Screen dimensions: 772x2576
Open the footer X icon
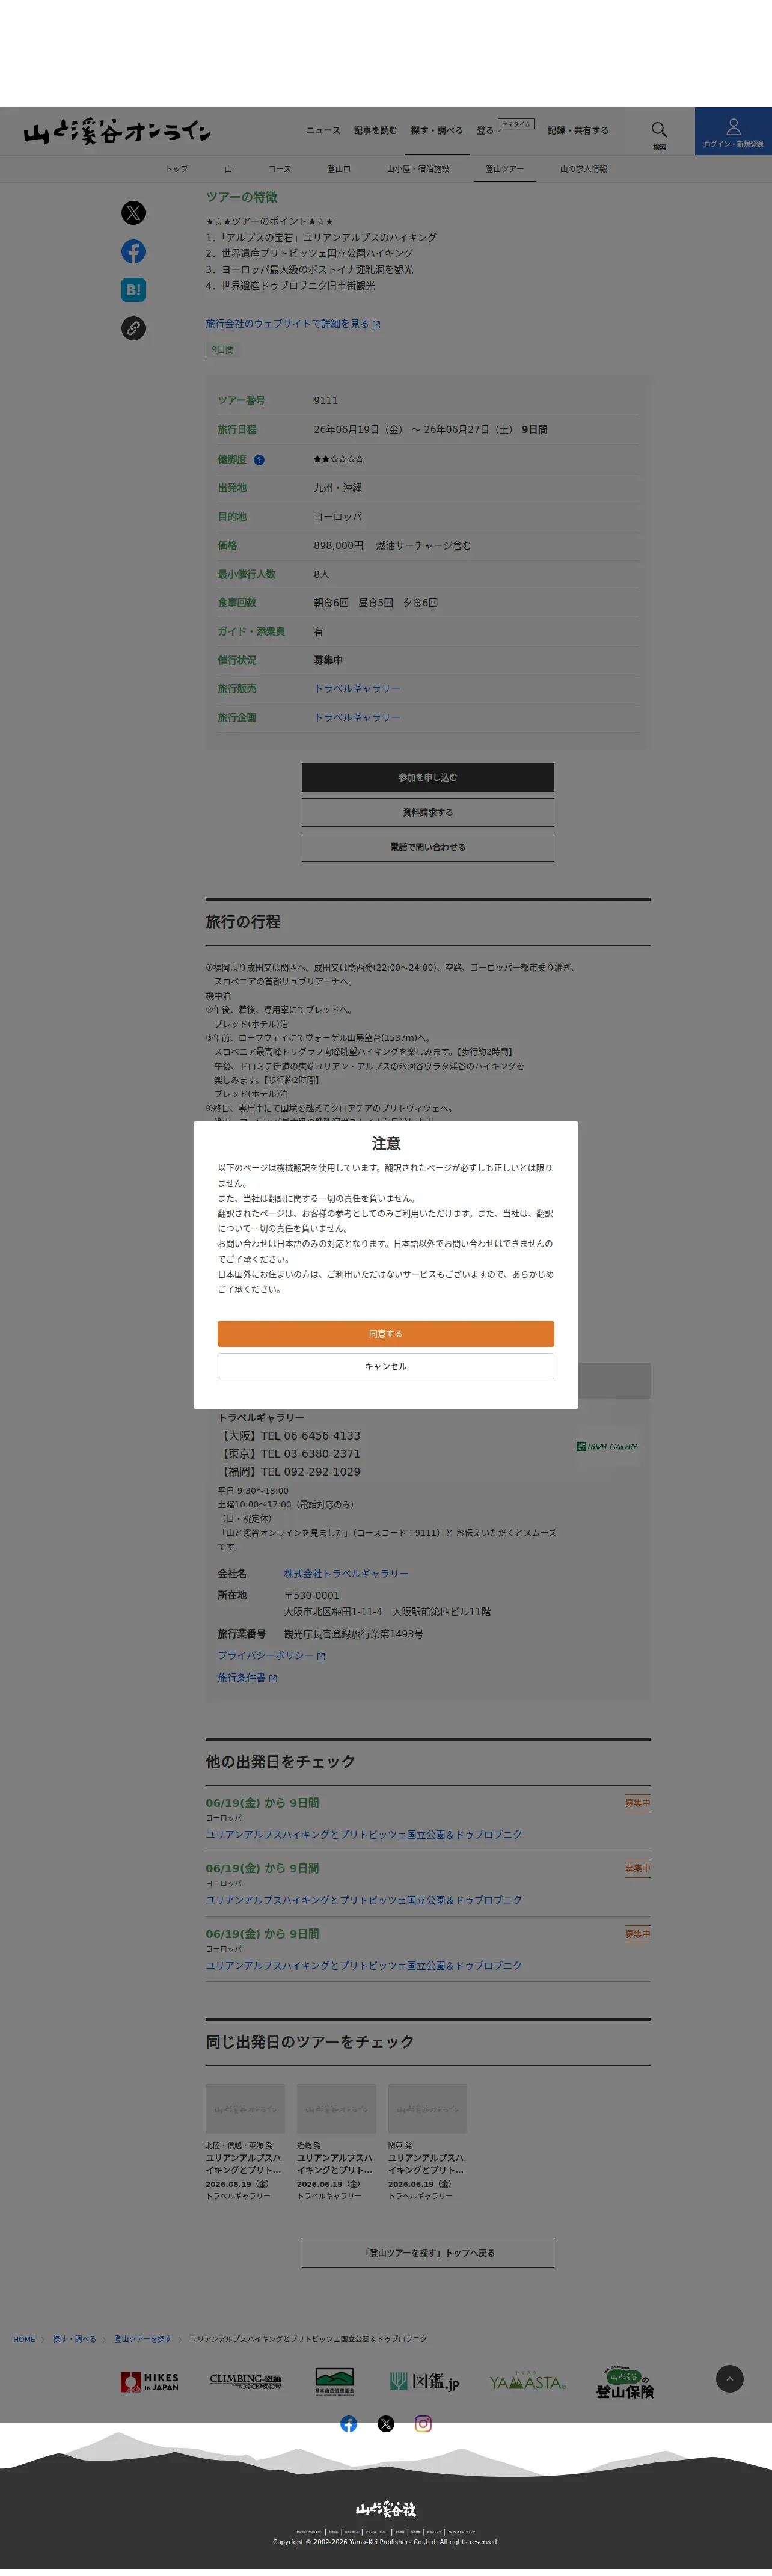pos(386,2423)
